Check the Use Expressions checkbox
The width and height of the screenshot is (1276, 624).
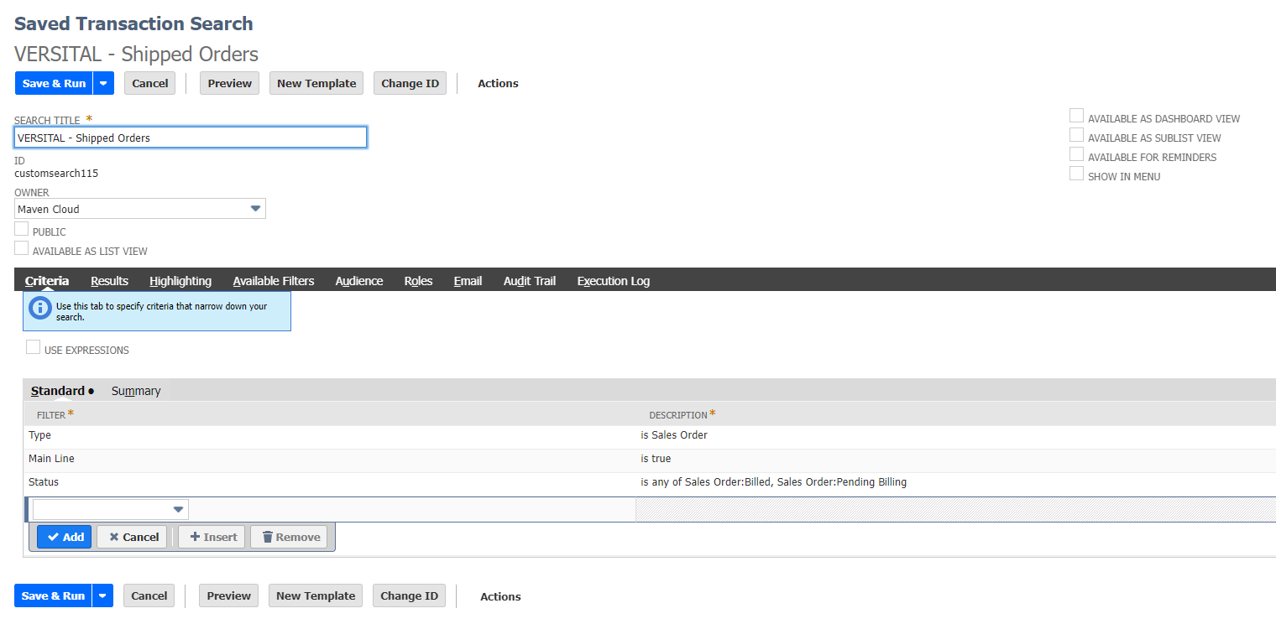tap(34, 347)
